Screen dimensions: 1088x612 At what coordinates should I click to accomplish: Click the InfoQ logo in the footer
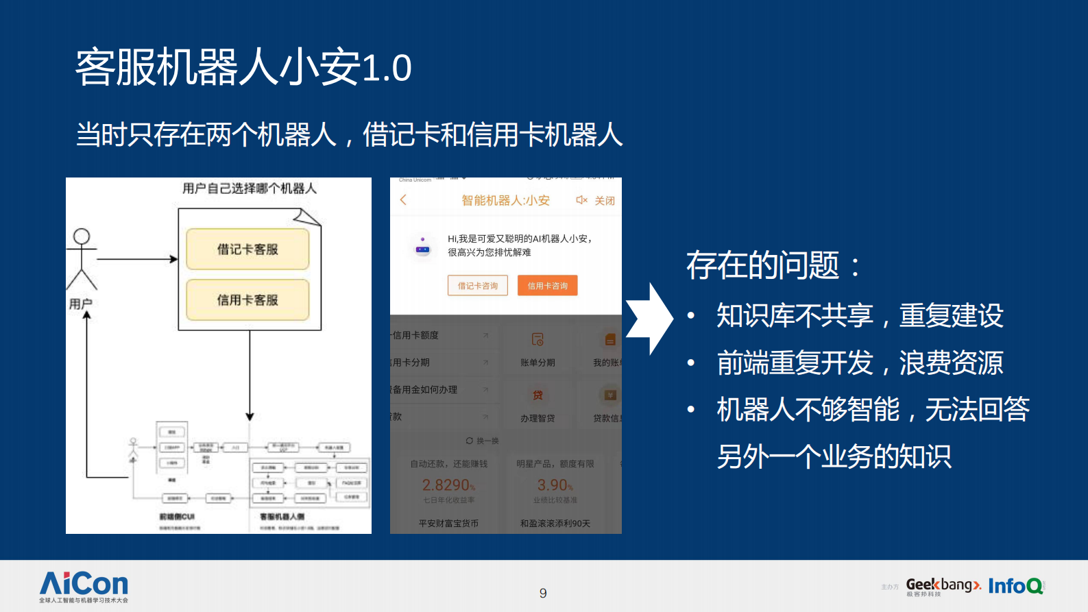click(1017, 586)
